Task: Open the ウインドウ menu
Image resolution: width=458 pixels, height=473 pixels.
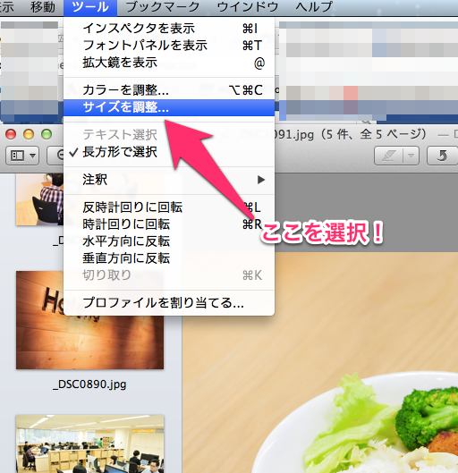Action: (248, 7)
